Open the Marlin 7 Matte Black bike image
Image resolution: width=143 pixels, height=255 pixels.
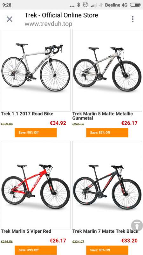[x=107, y=185]
